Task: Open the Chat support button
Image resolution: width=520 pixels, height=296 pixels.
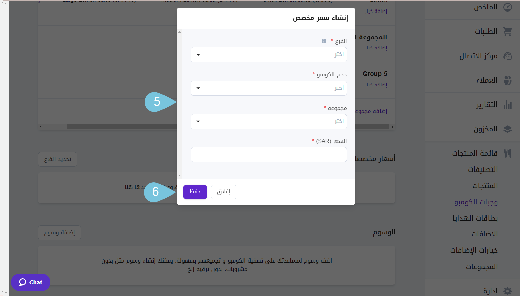Action: pyautogui.click(x=30, y=282)
